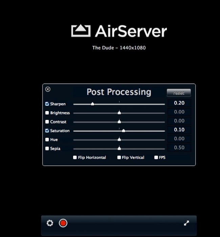Click the Sepia slider handle
This screenshot has height=237, width=220.
[x=119, y=148]
